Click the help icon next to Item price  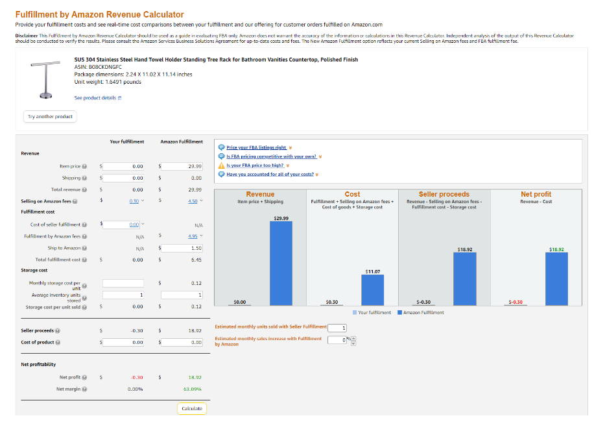pos(84,166)
